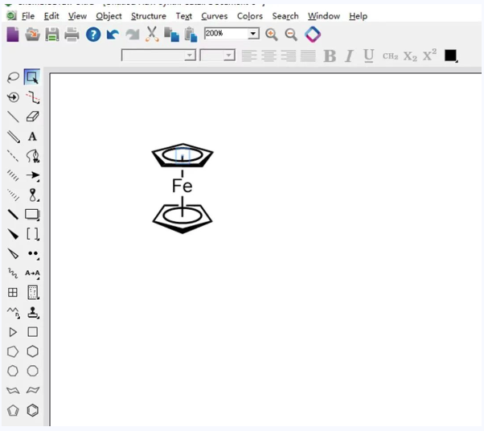Select the Mass Fragmentation tool

[x=32, y=97]
